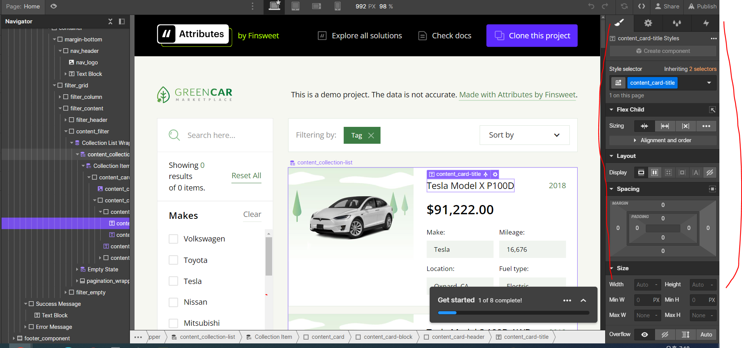Remove the Tag filter chip
This screenshot has width=742, height=348.
coord(371,135)
